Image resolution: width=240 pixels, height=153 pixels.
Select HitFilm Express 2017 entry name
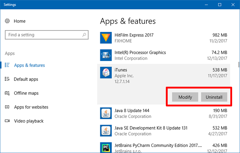pyautogui.click(x=134, y=35)
